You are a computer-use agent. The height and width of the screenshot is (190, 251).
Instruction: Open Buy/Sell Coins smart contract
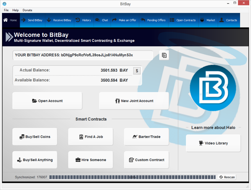35,137
